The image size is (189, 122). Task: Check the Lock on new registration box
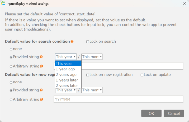point(88,75)
